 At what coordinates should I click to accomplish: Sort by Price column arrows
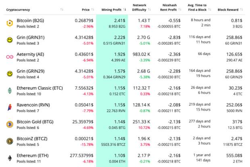[x=93, y=10]
